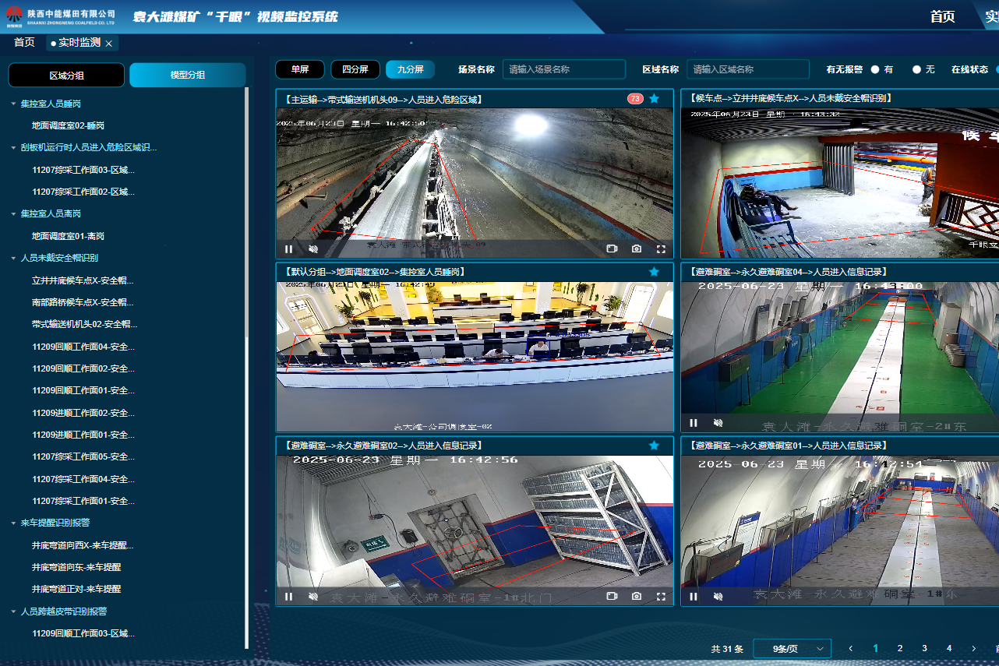This screenshot has width=999, height=666.
Task: Switch to the 区域分组 tab
Action: tap(66, 76)
